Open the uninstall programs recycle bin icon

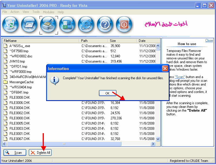point(10,25)
